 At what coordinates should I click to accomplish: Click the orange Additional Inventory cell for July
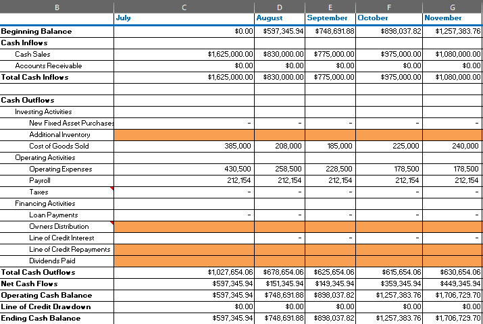184,135
